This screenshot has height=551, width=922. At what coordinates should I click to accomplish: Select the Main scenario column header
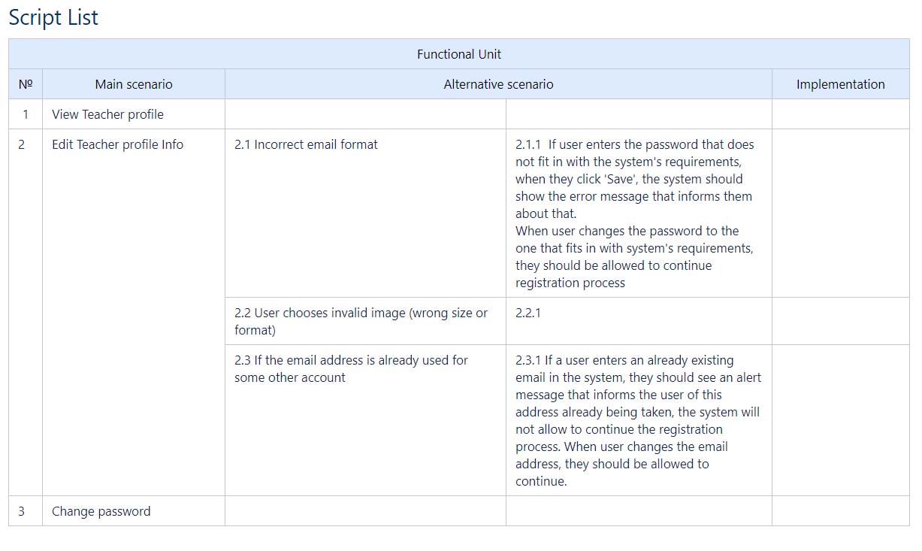point(134,84)
